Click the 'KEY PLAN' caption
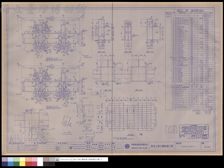This screenshot has height=168, width=224. 130,134
